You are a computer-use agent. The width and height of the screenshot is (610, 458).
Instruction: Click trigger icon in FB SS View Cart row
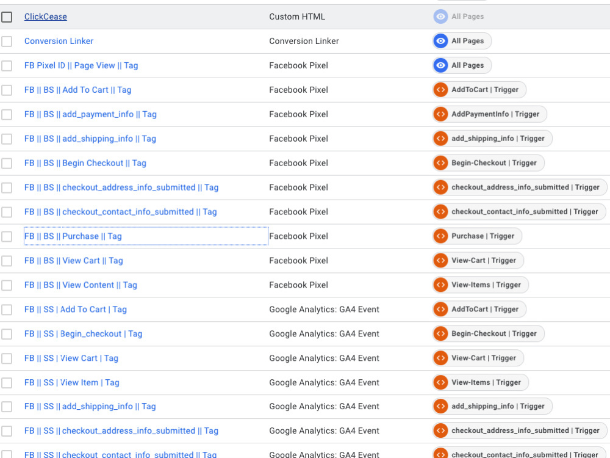tap(440, 358)
